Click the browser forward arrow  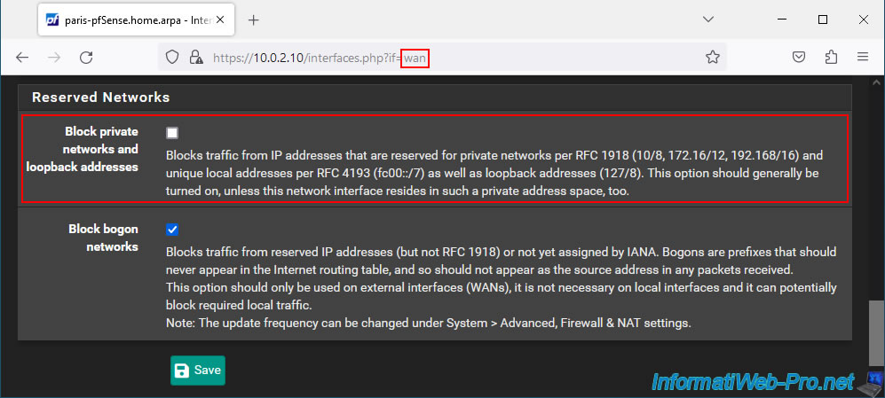click(x=54, y=57)
